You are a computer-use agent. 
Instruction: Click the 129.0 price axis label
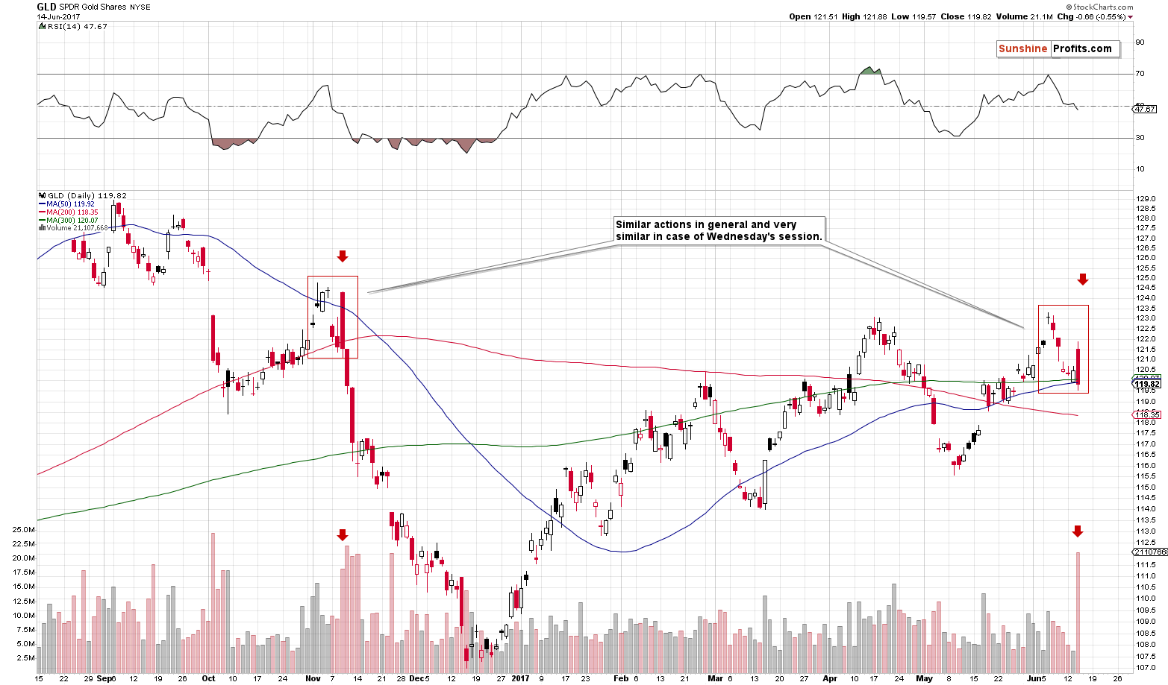[1146, 198]
